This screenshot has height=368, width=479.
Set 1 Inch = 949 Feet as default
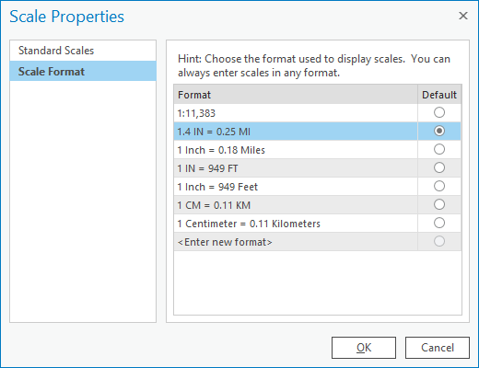(439, 186)
